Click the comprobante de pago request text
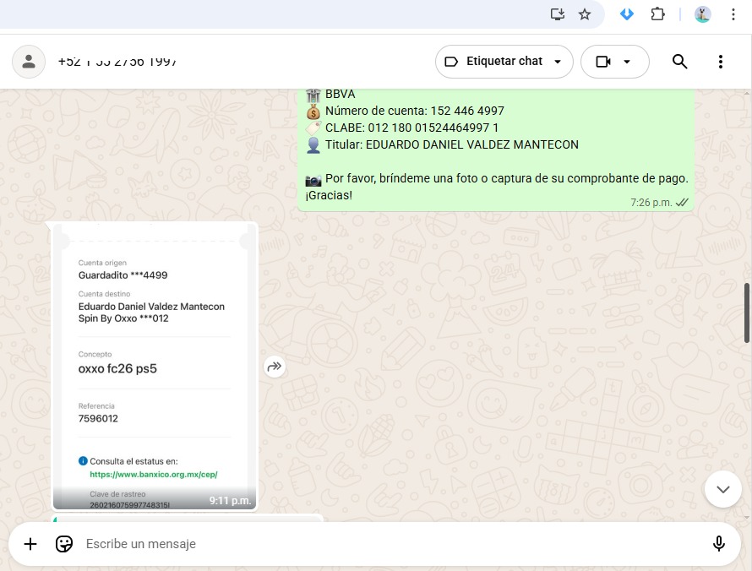Screen dimensions: 752x571 point(497,187)
